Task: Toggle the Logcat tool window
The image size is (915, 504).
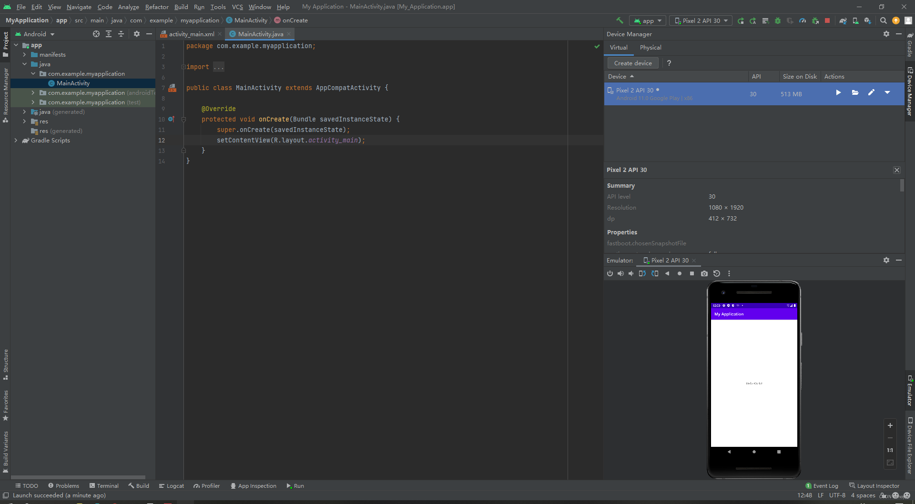Action: (x=171, y=486)
